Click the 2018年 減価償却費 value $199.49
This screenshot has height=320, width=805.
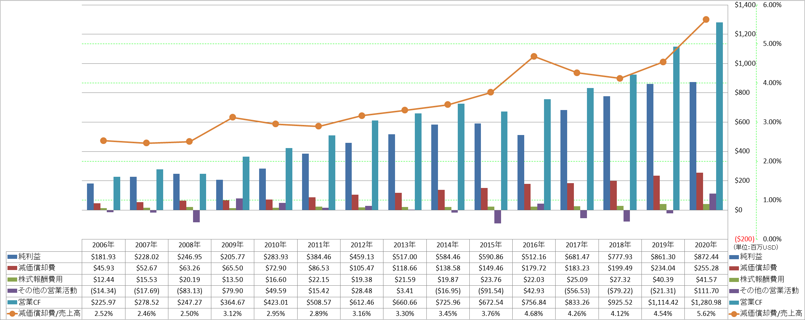620,268
